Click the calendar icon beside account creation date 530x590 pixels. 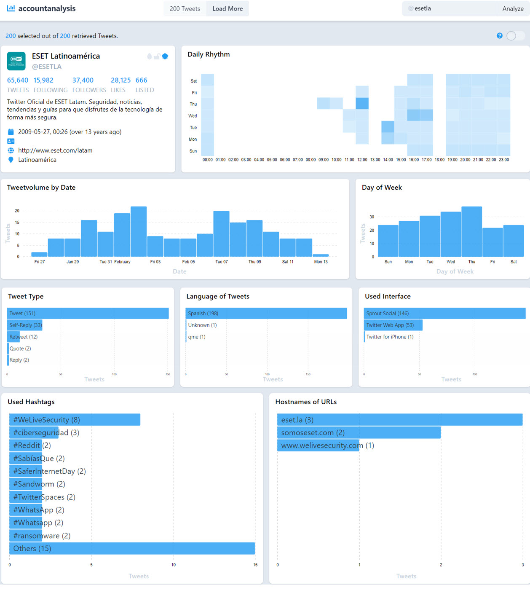pyautogui.click(x=11, y=132)
